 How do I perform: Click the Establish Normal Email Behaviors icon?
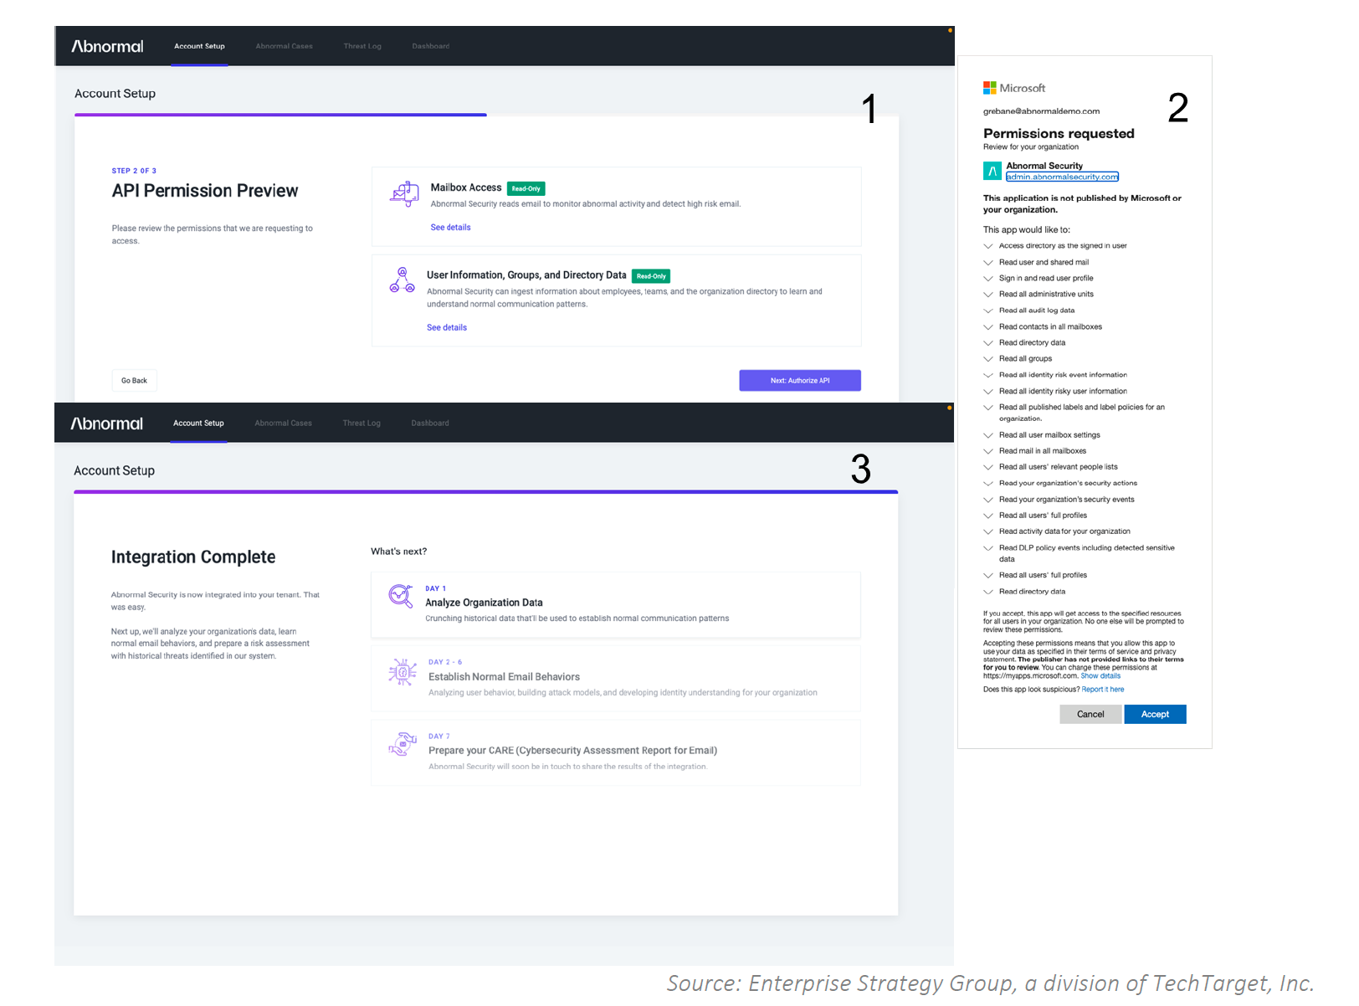click(x=403, y=671)
